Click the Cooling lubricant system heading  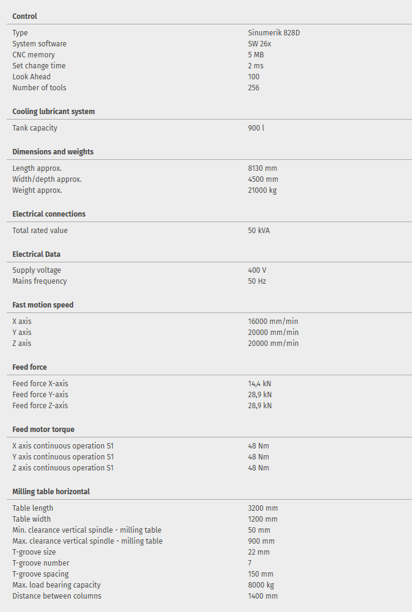click(x=53, y=112)
